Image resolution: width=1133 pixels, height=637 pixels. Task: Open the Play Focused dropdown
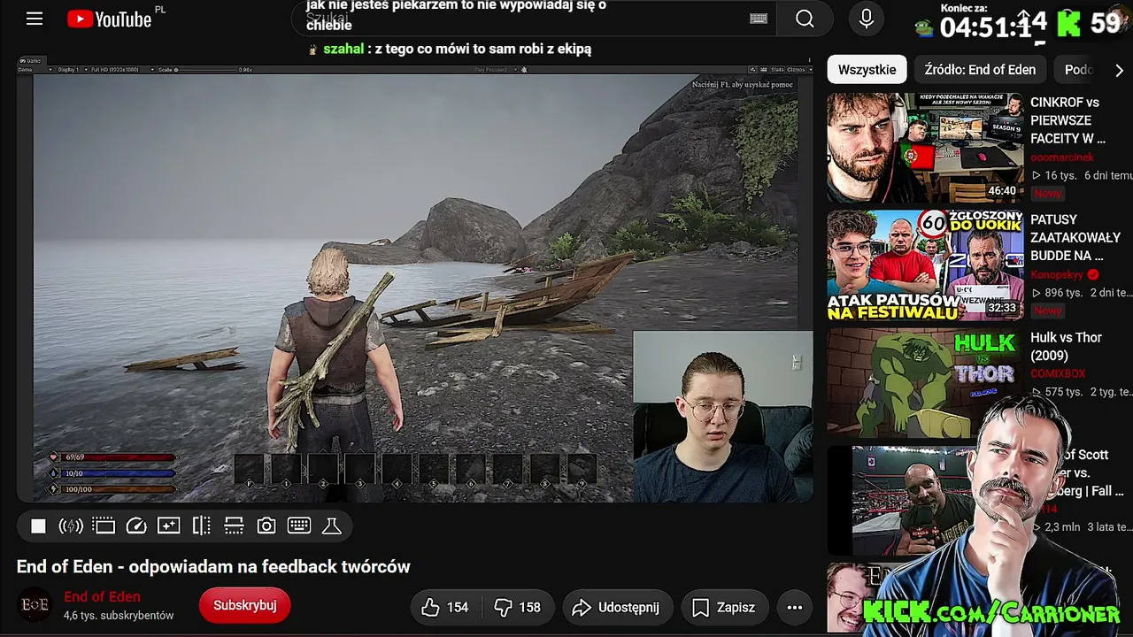pos(494,69)
